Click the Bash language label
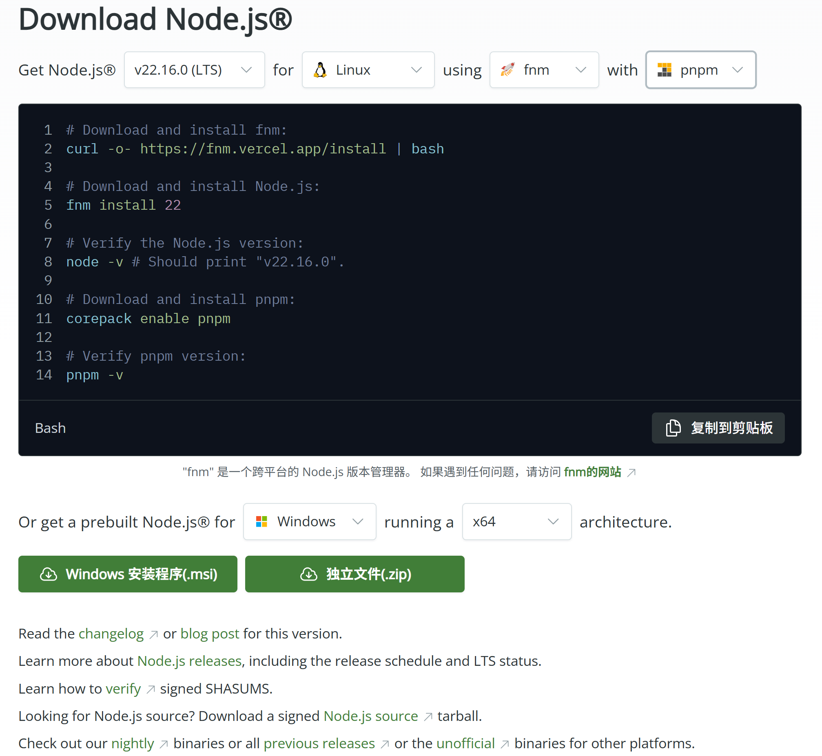 point(50,428)
